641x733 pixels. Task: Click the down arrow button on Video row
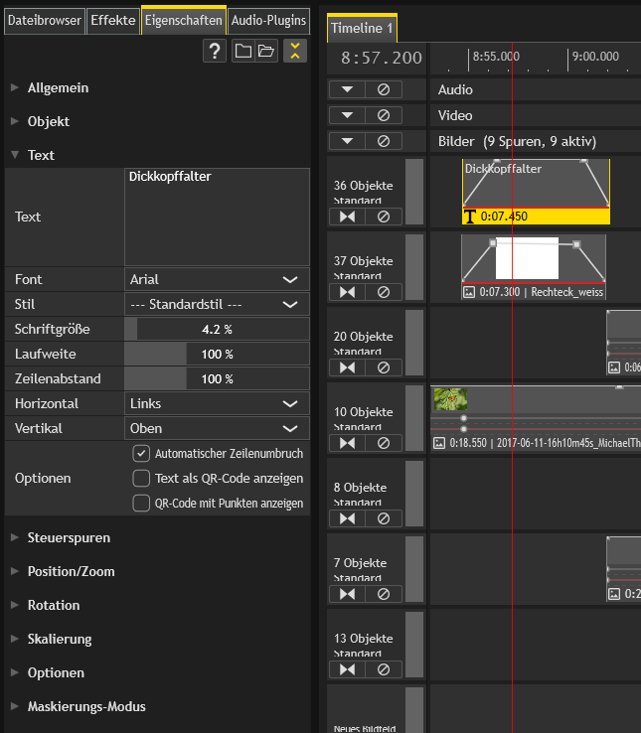pyautogui.click(x=347, y=115)
